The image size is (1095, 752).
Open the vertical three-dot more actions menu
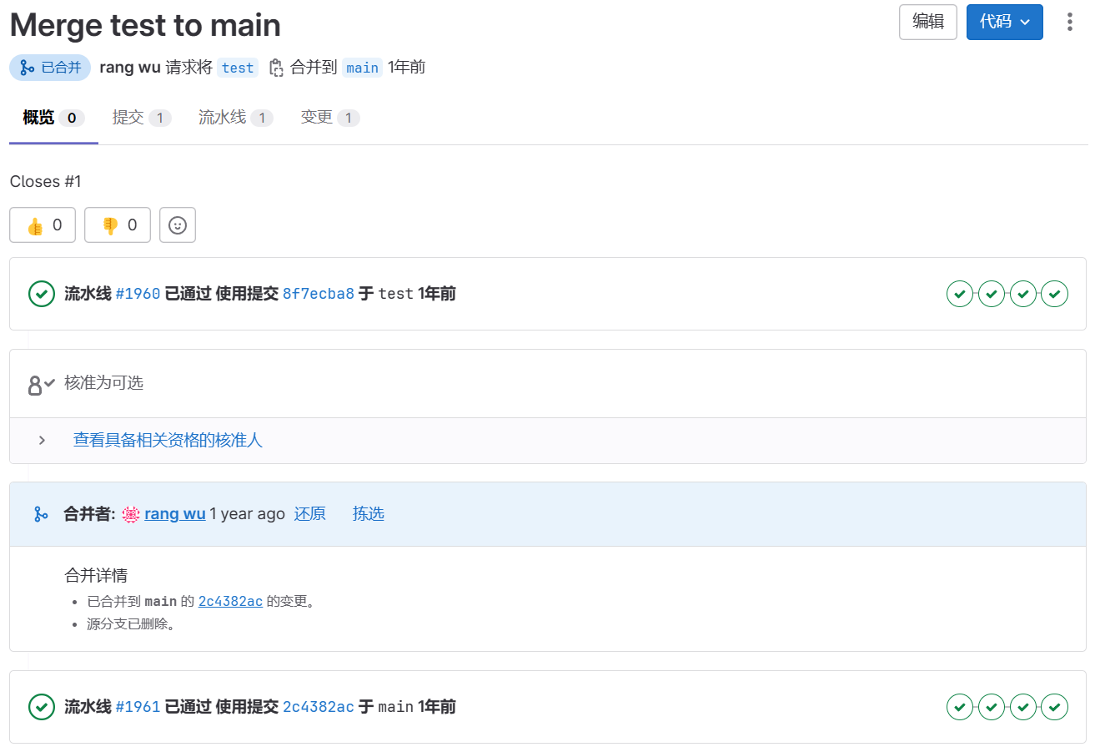[1069, 23]
